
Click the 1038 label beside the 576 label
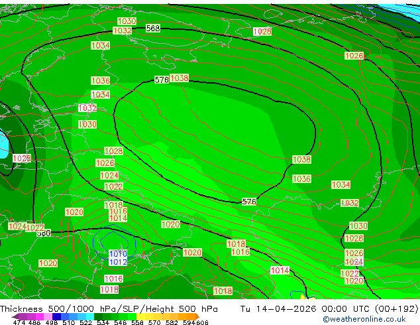180,78
